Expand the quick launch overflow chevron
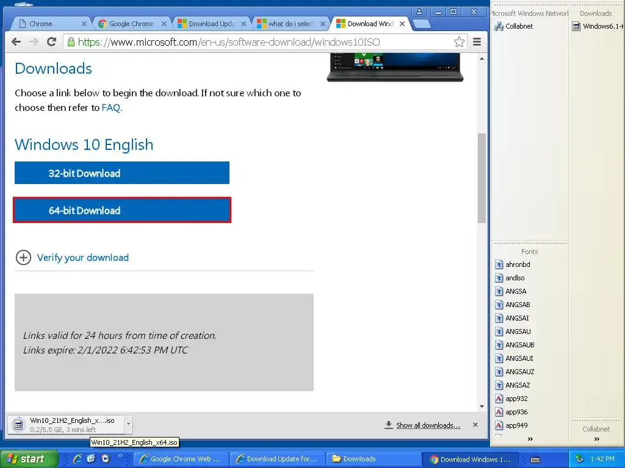This screenshot has height=468, width=625. (x=120, y=456)
